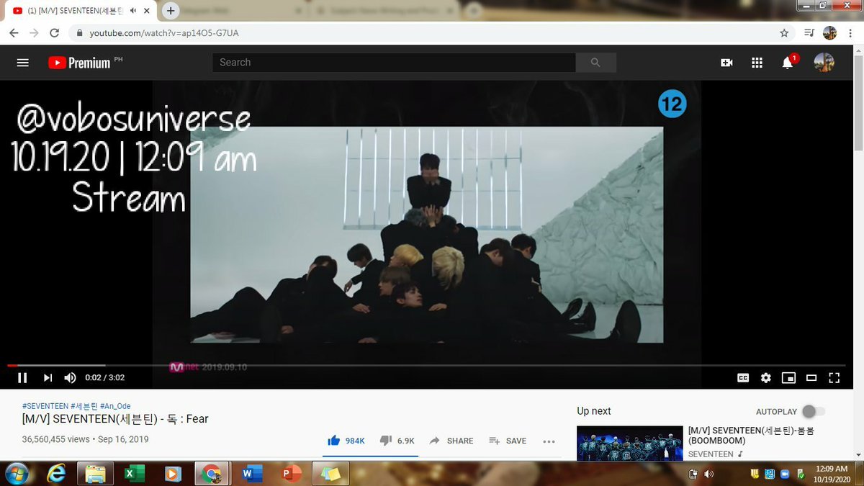Click the system tray volume icon

pos(709,474)
